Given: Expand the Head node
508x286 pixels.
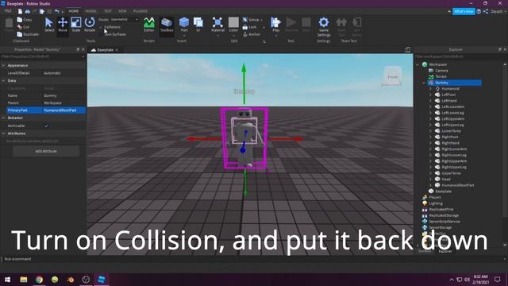Looking at the screenshot, I should (430, 179).
